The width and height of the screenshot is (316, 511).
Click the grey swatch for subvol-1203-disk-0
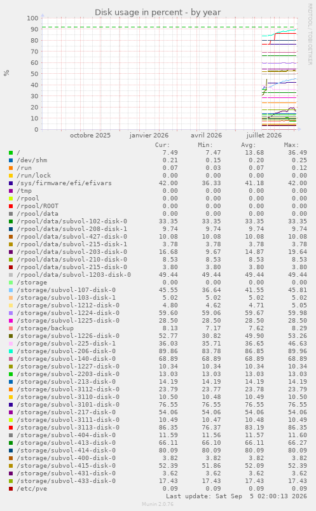coord(11,275)
